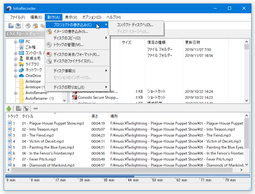Click file list scrollbar up arrow

click(246, 42)
